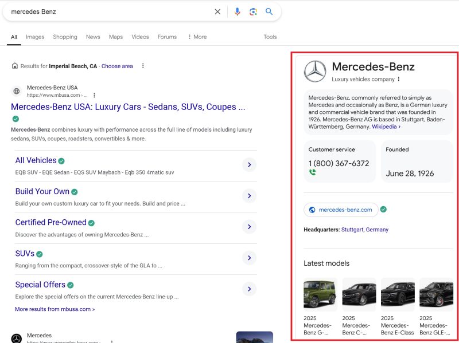Viewport: 459px width, 343px height.
Task: Switch to the Shopping tab
Action: [65, 37]
